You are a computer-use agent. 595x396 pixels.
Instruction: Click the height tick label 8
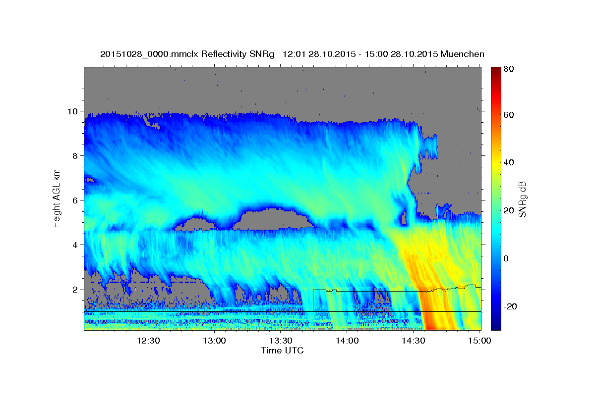[x=76, y=155]
